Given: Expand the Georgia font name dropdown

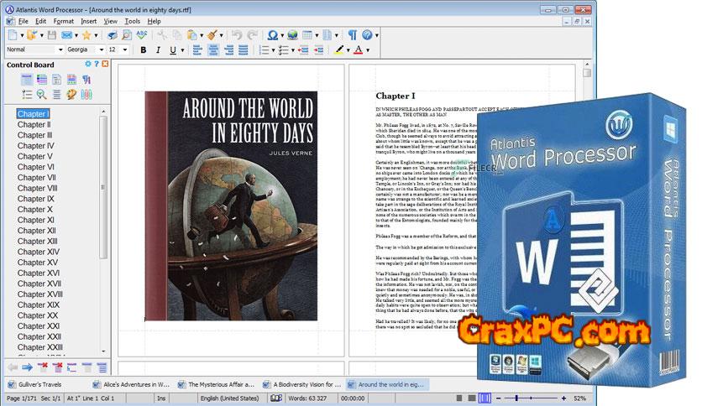Looking at the screenshot, I should click(x=102, y=50).
